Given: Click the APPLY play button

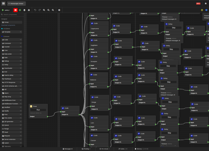Looking at the screenshot, I should click(6, 10).
